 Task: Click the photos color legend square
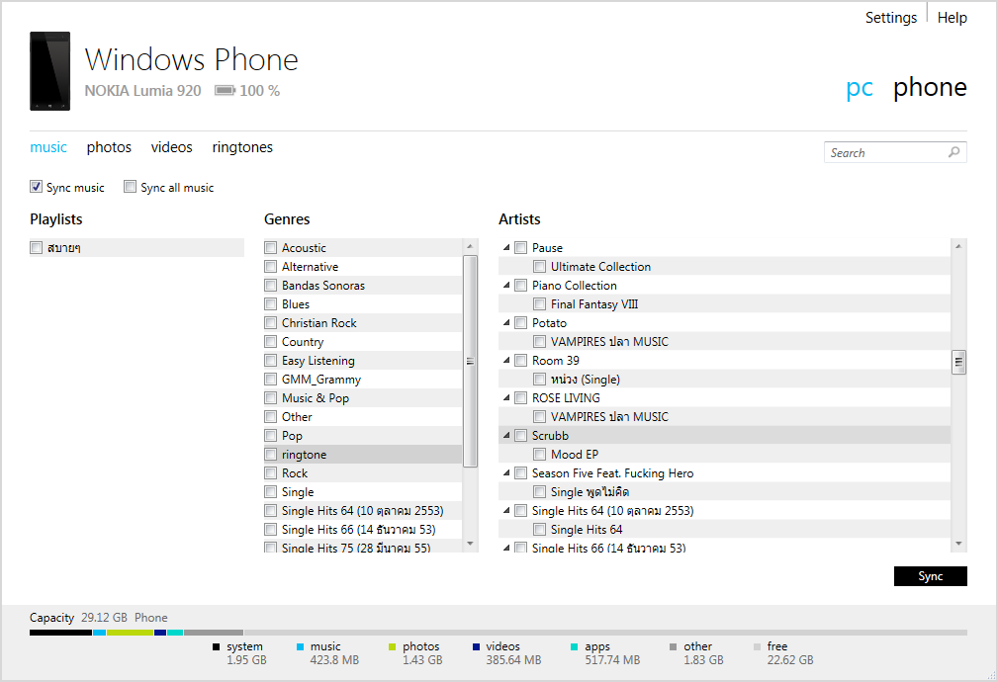tap(392, 646)
